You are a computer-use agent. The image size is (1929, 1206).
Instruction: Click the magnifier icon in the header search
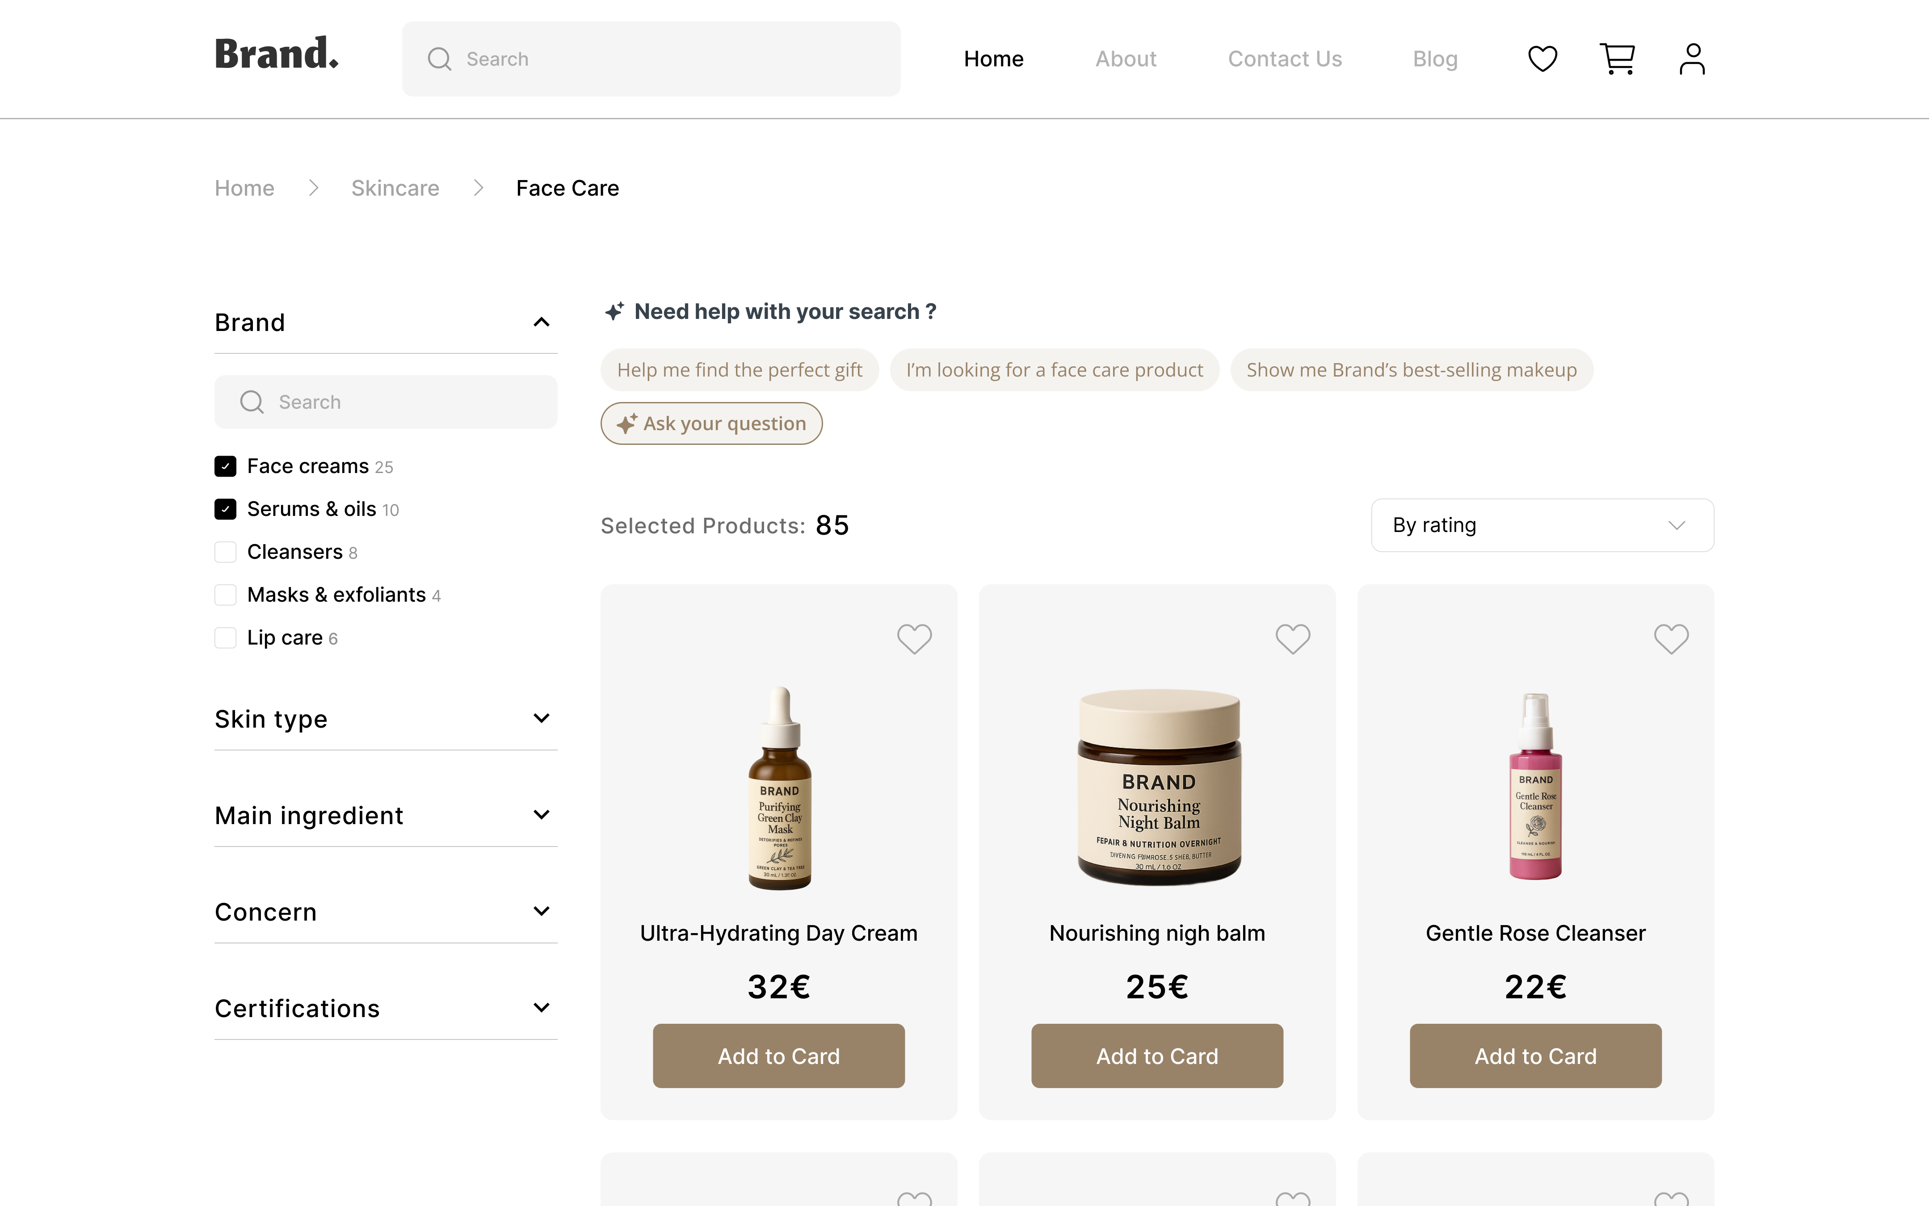click(x=440, y=59)
